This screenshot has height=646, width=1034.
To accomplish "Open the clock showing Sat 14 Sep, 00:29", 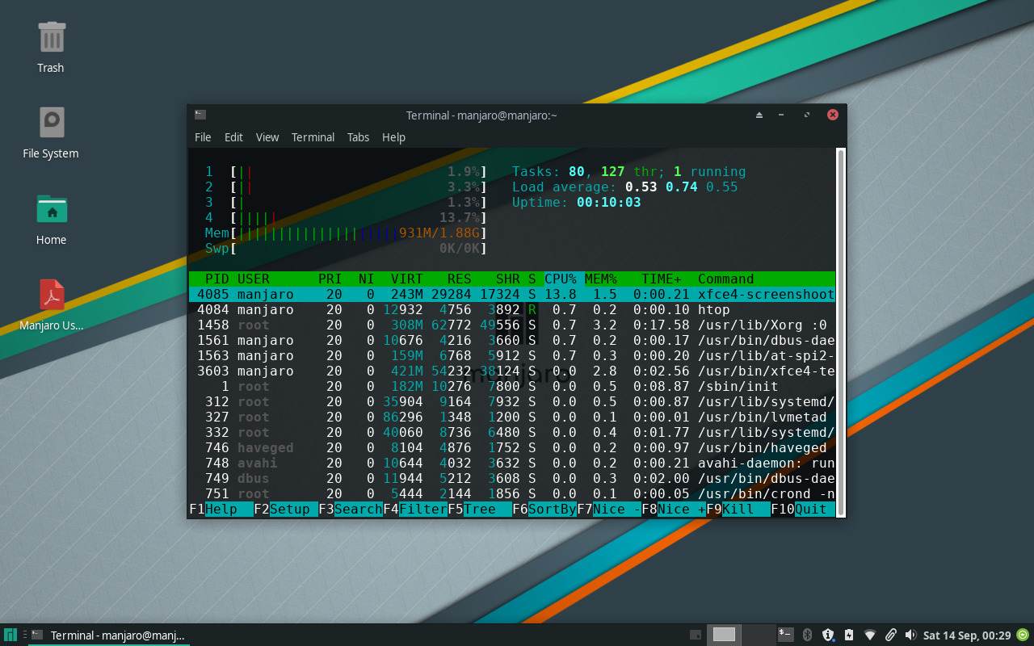I will pos(966,635).
